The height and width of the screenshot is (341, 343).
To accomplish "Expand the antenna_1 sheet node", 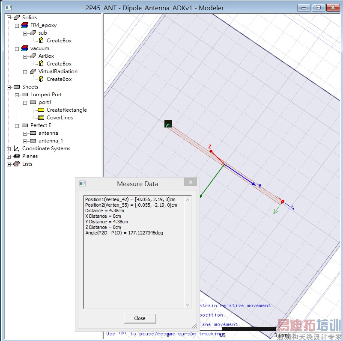I will coord(25,141).
